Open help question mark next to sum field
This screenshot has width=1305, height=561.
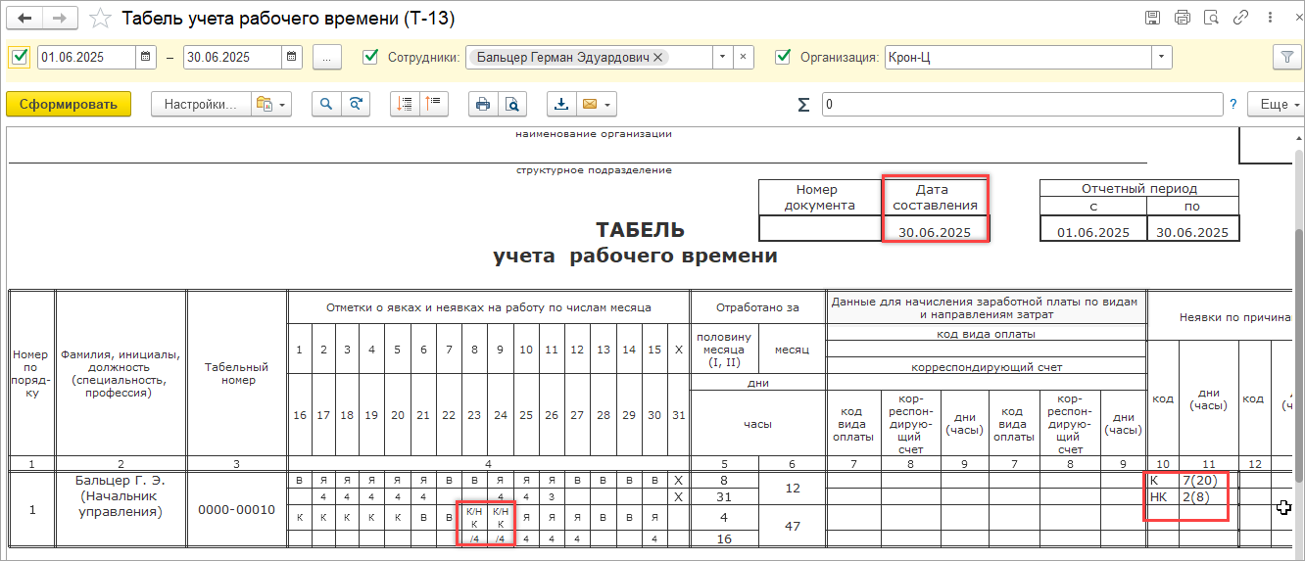(1233, 104)
